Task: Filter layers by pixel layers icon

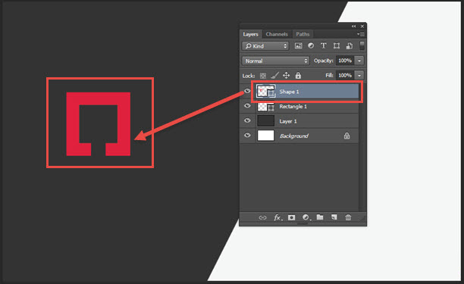Action: pyautogui.click(x=298, y=45)
